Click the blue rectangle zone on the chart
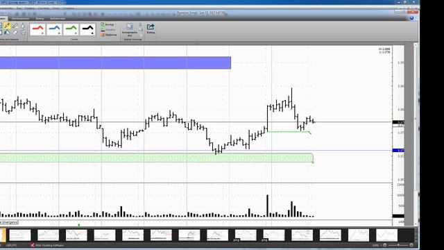This screenshot has width=444, height=250. (x=115, y=62)
